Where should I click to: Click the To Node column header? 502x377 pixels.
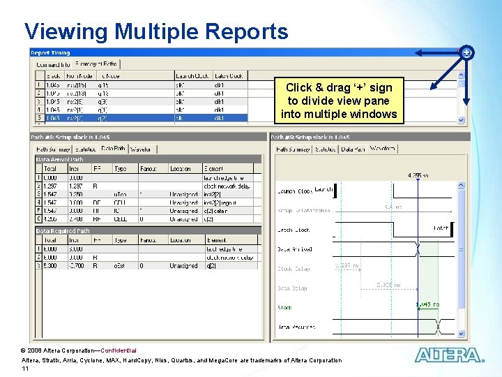pyautogui.click(x=135, y=76)
